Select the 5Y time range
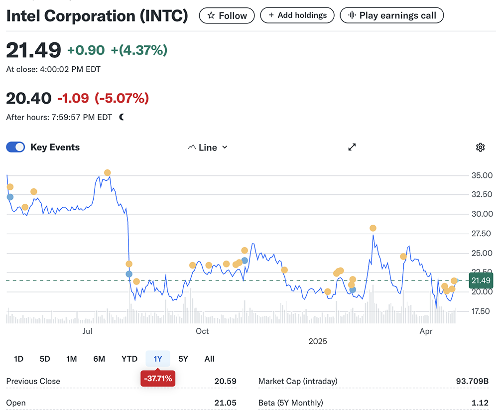Screen dimensions: 498x415 tap(183, 359)
